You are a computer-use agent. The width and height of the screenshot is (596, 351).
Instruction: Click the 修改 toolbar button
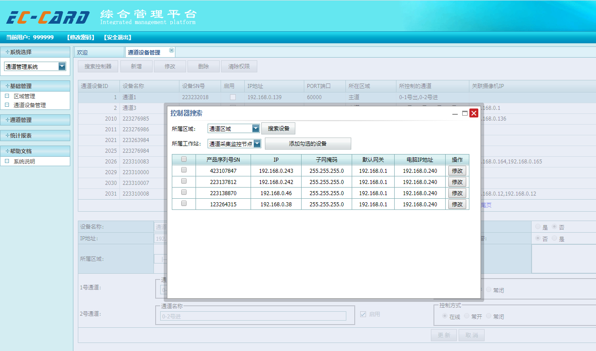[170, 67]
